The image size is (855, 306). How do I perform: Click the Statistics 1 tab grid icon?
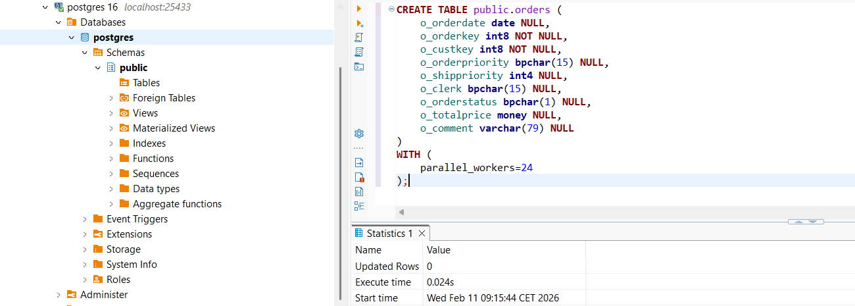[358, 233]
